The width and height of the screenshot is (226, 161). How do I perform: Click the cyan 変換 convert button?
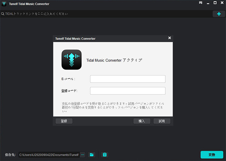coord(212,155)
